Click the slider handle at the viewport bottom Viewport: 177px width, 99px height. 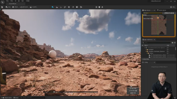54,92
